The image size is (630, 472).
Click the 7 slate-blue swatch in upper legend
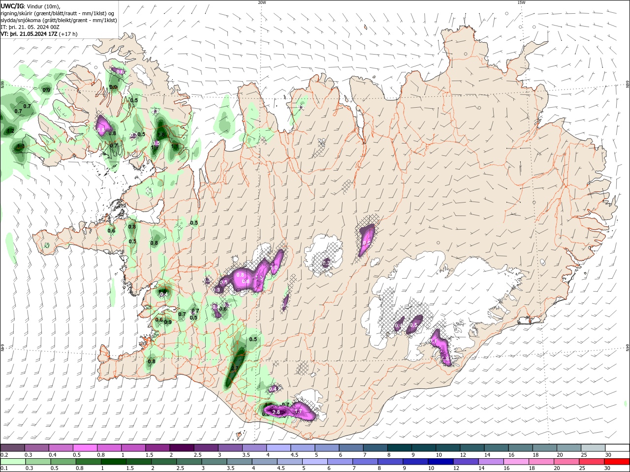click(375, 447)
